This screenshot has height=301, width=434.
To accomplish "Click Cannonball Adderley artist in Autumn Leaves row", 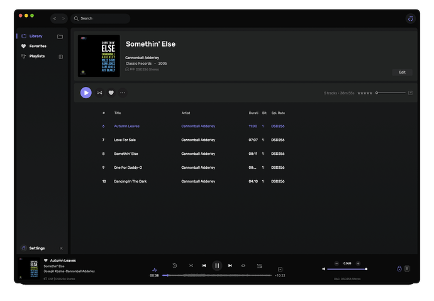I will [x=198, y=126].
